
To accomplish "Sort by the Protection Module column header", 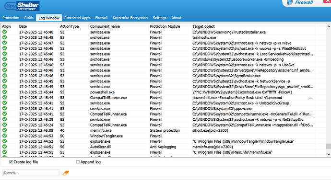I will tap(165, 26).
